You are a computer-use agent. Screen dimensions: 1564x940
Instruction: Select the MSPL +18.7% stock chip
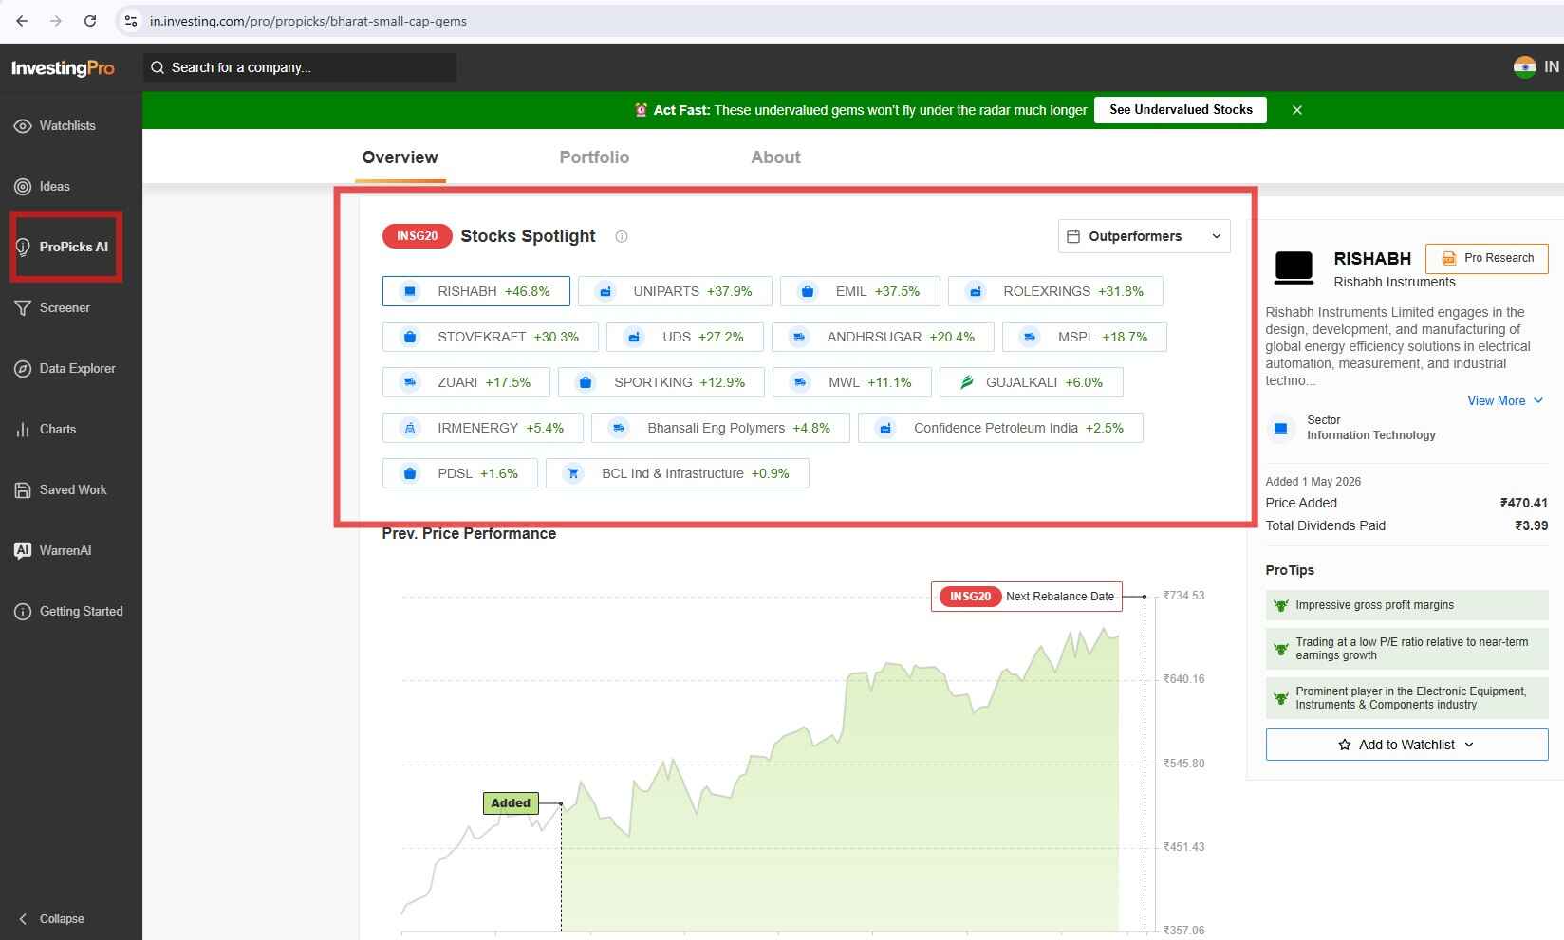1085,337
